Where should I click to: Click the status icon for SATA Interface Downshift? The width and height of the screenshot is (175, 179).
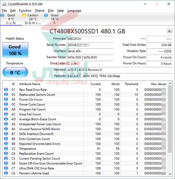[x=6, y=134]
